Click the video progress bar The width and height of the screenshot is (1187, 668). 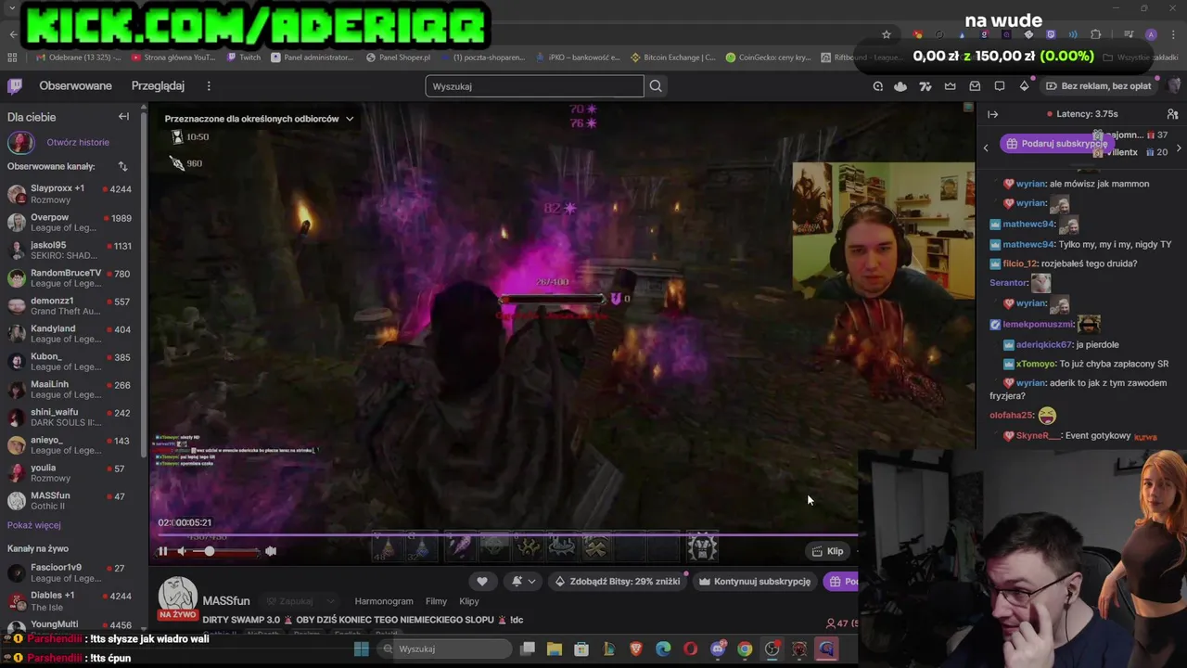point(507,534)
